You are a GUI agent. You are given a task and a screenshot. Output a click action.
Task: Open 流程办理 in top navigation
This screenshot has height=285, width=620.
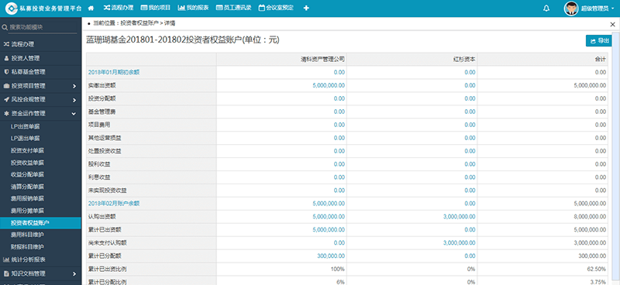pos(119,8)
